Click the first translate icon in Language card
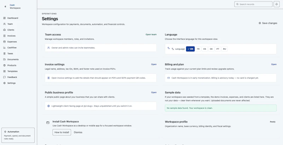283x145 pixels. click(169, 48)
